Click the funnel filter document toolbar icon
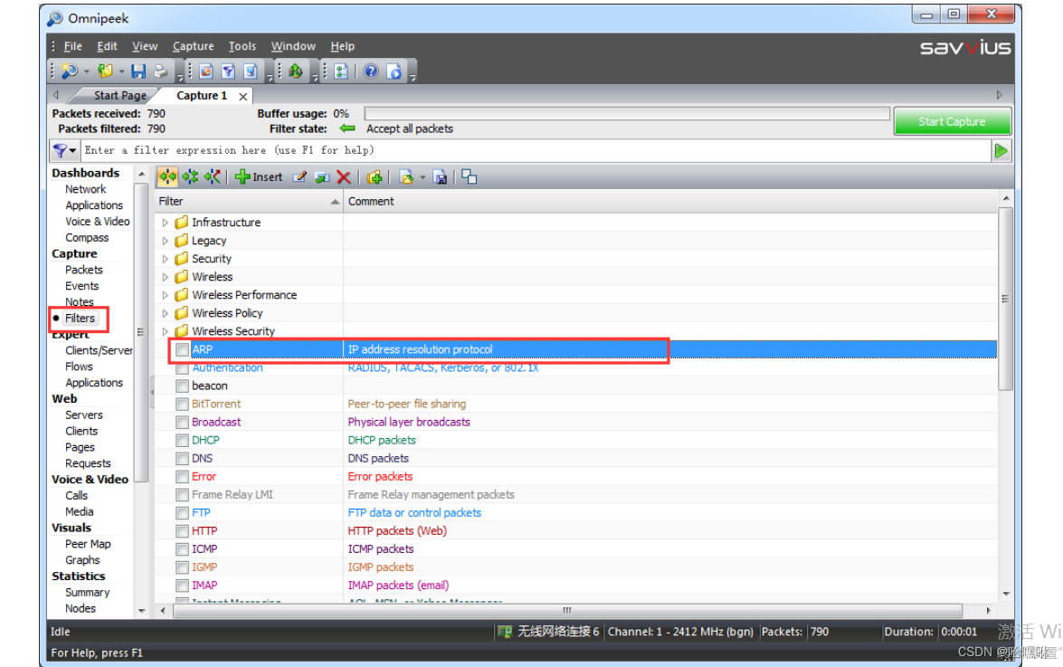Screen dimensions: 1063x667 (x=229, y=71)
